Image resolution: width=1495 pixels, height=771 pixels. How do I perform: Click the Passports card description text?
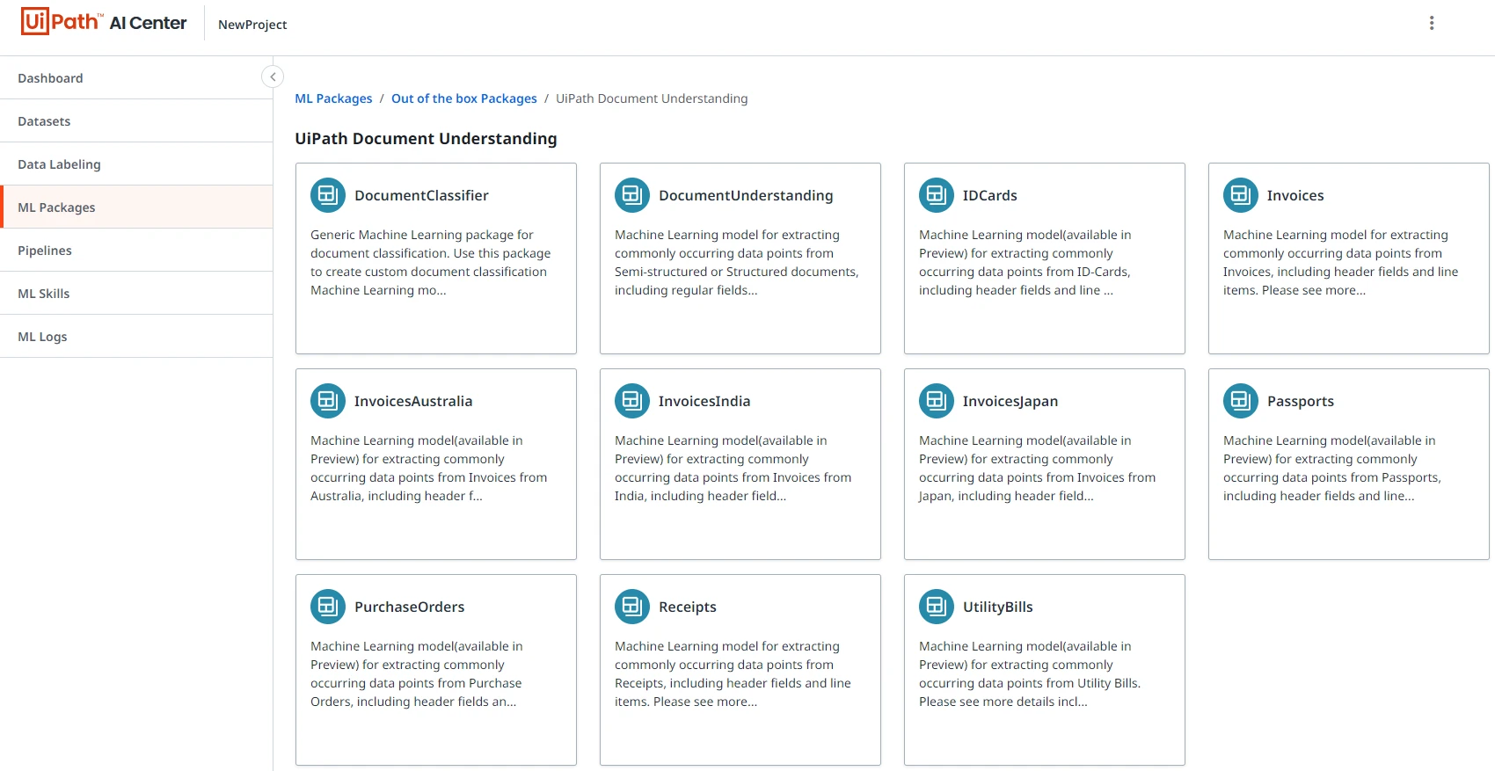(x=1332, y=468)
